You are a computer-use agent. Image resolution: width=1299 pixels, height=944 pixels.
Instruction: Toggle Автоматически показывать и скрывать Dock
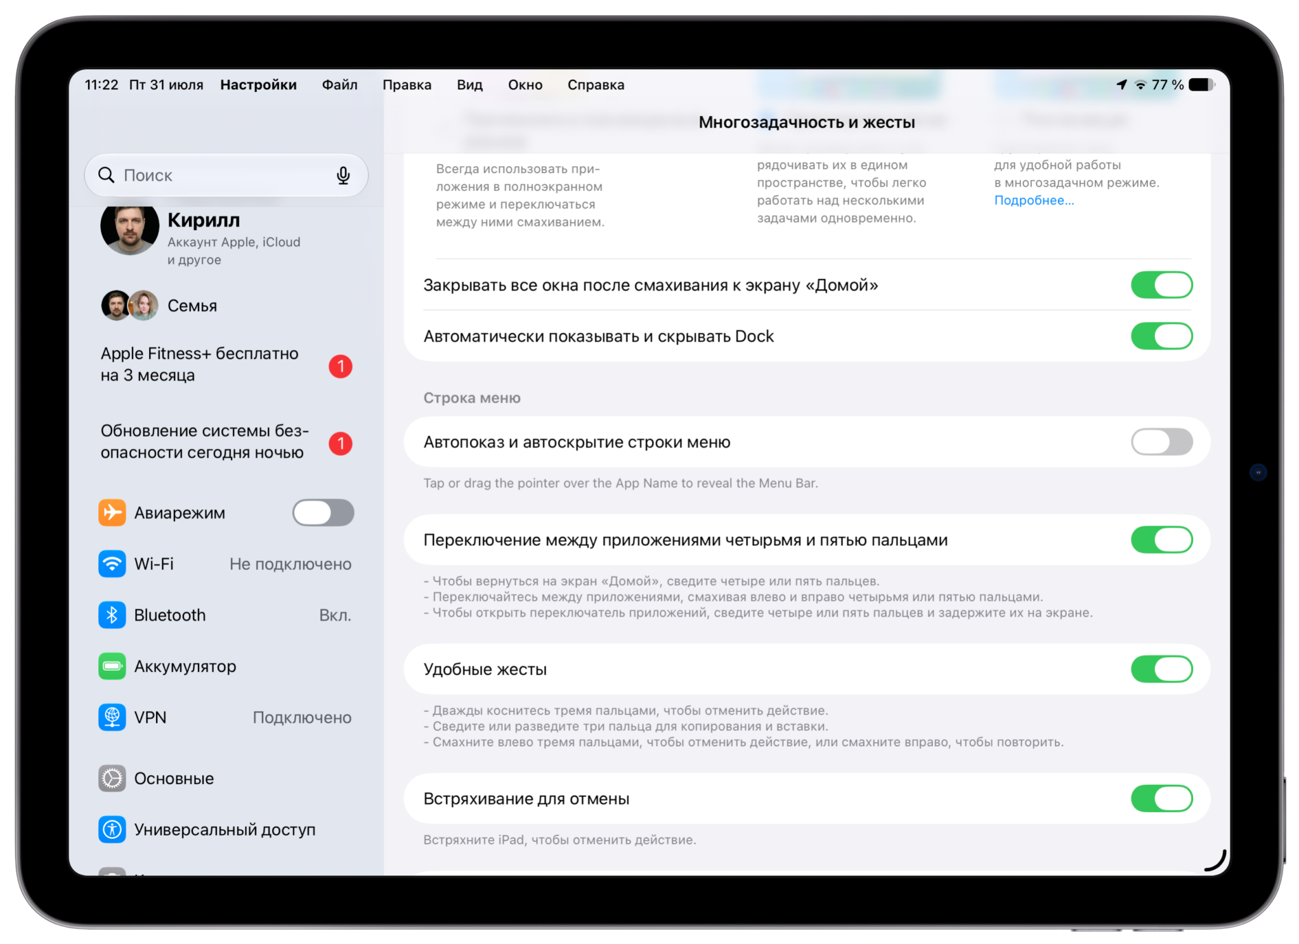pos(1161,336)
